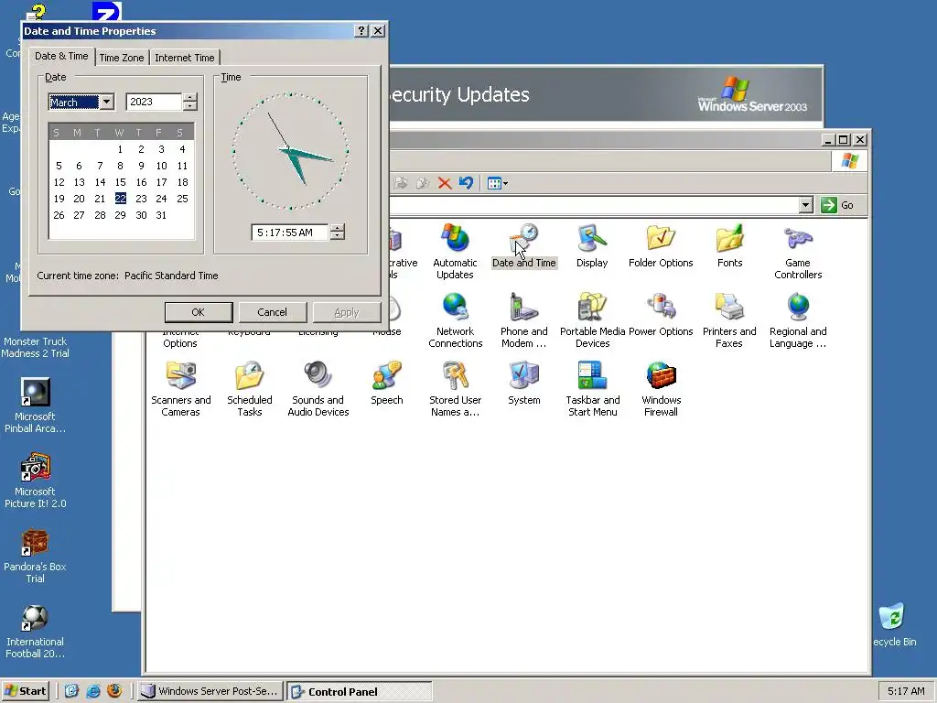Expand the Control Panel address bar dropdown

805,205
